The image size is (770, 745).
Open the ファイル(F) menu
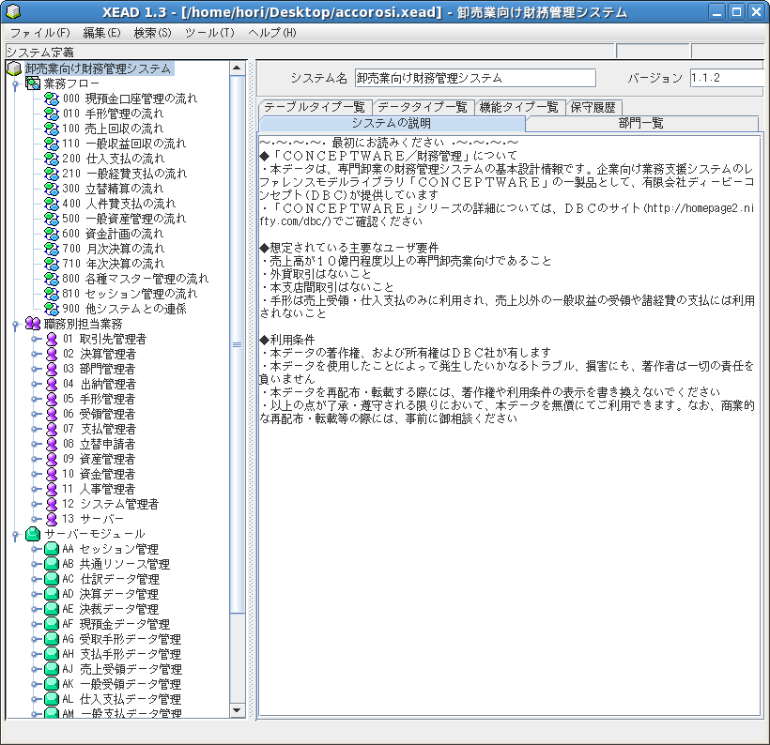point(40,33)
